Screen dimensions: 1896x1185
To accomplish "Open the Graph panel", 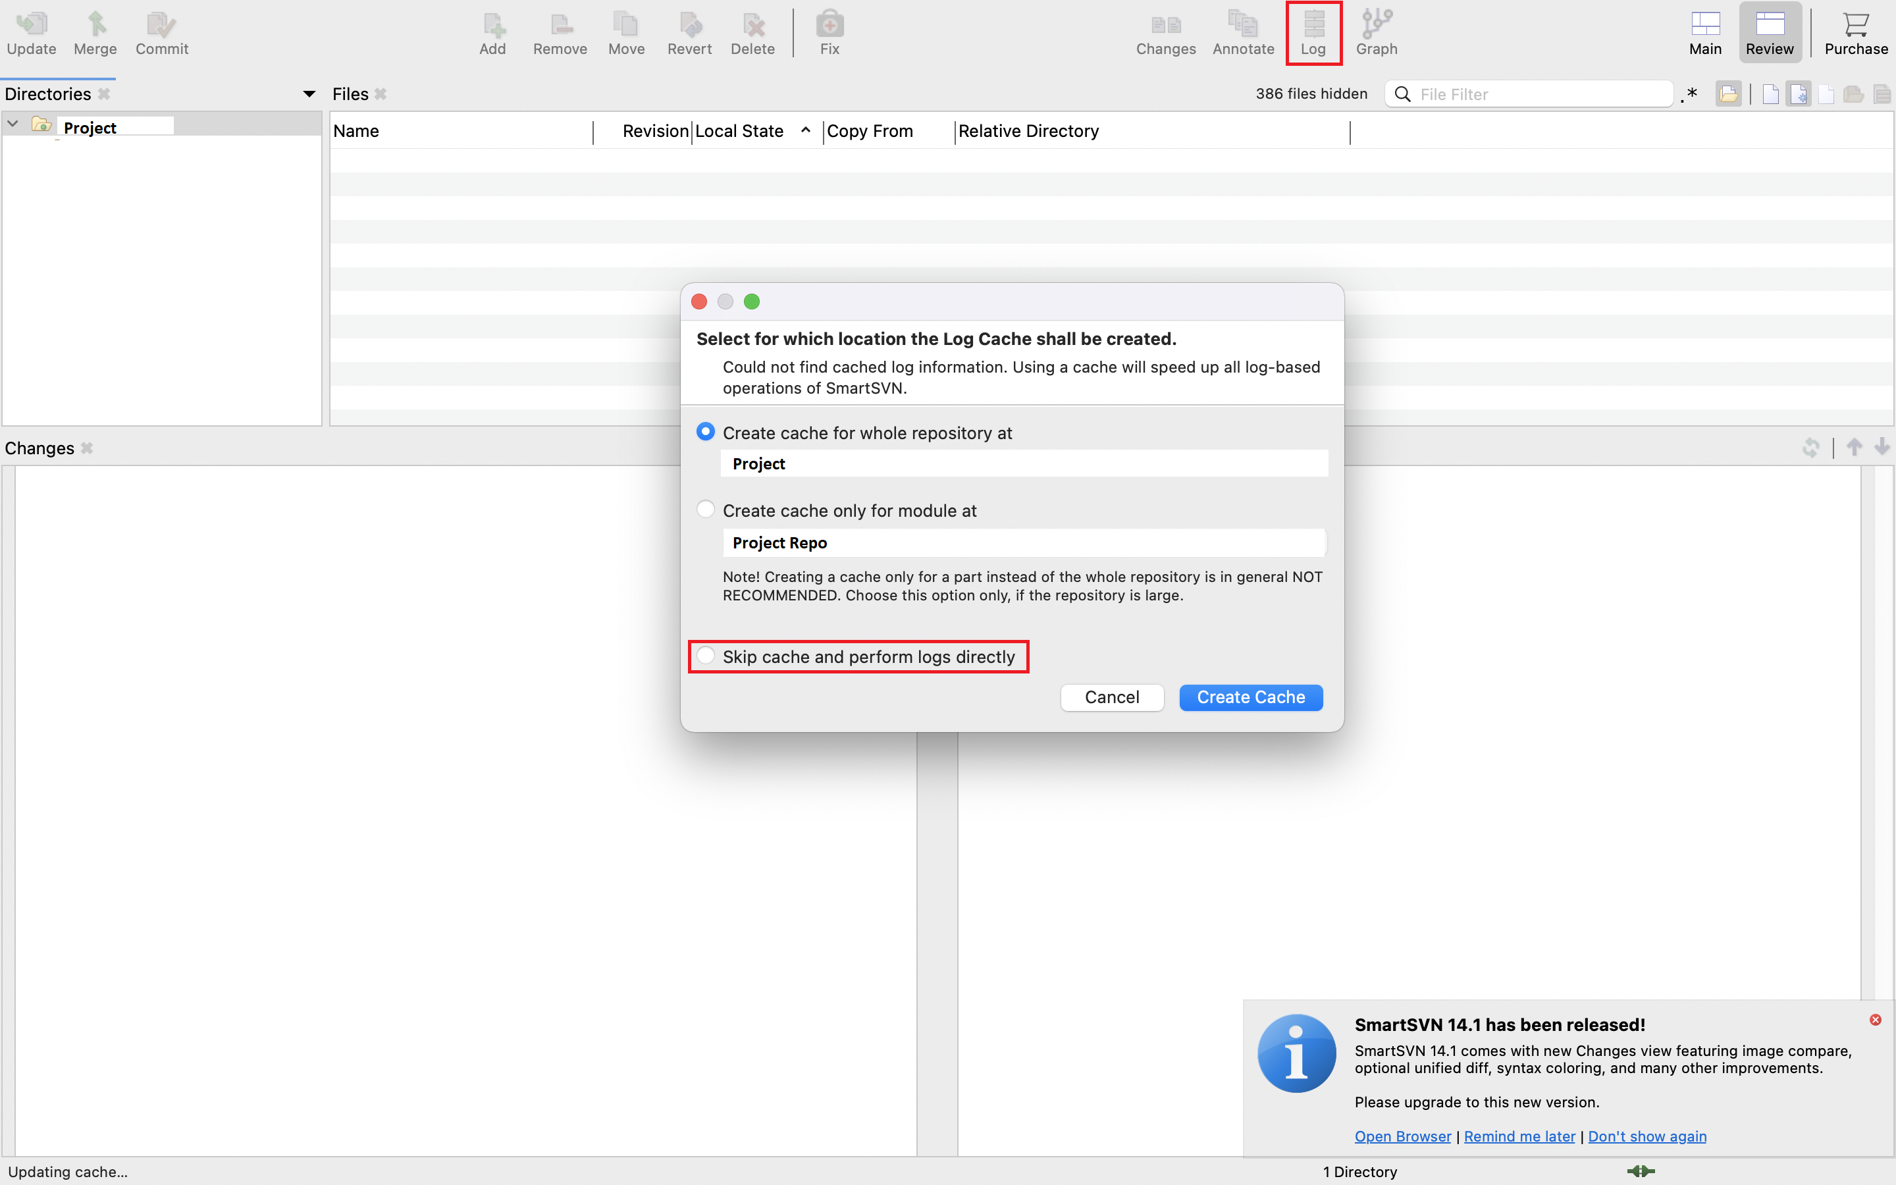I will point(1377,30).
